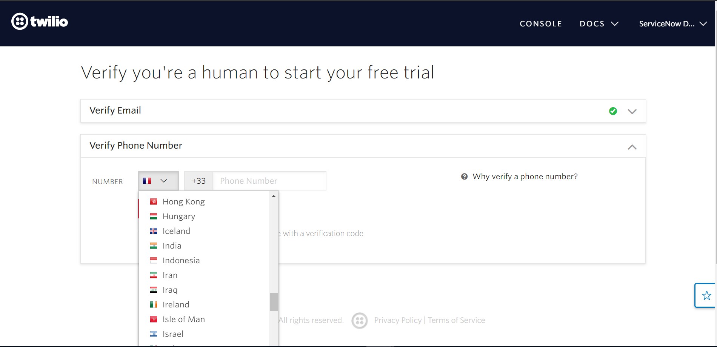This screenshot has width=717, height=347.
Task: Select Iceland as the phone country
Action: click(176, 230)
